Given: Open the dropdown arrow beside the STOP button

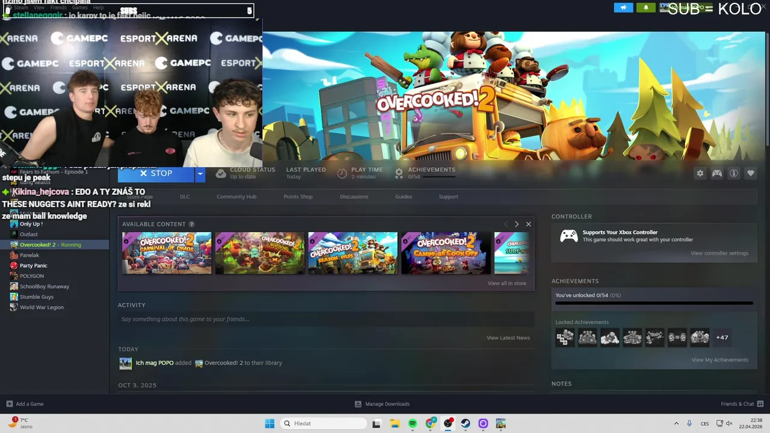Looking at the screenshot, I should point(200,173).
